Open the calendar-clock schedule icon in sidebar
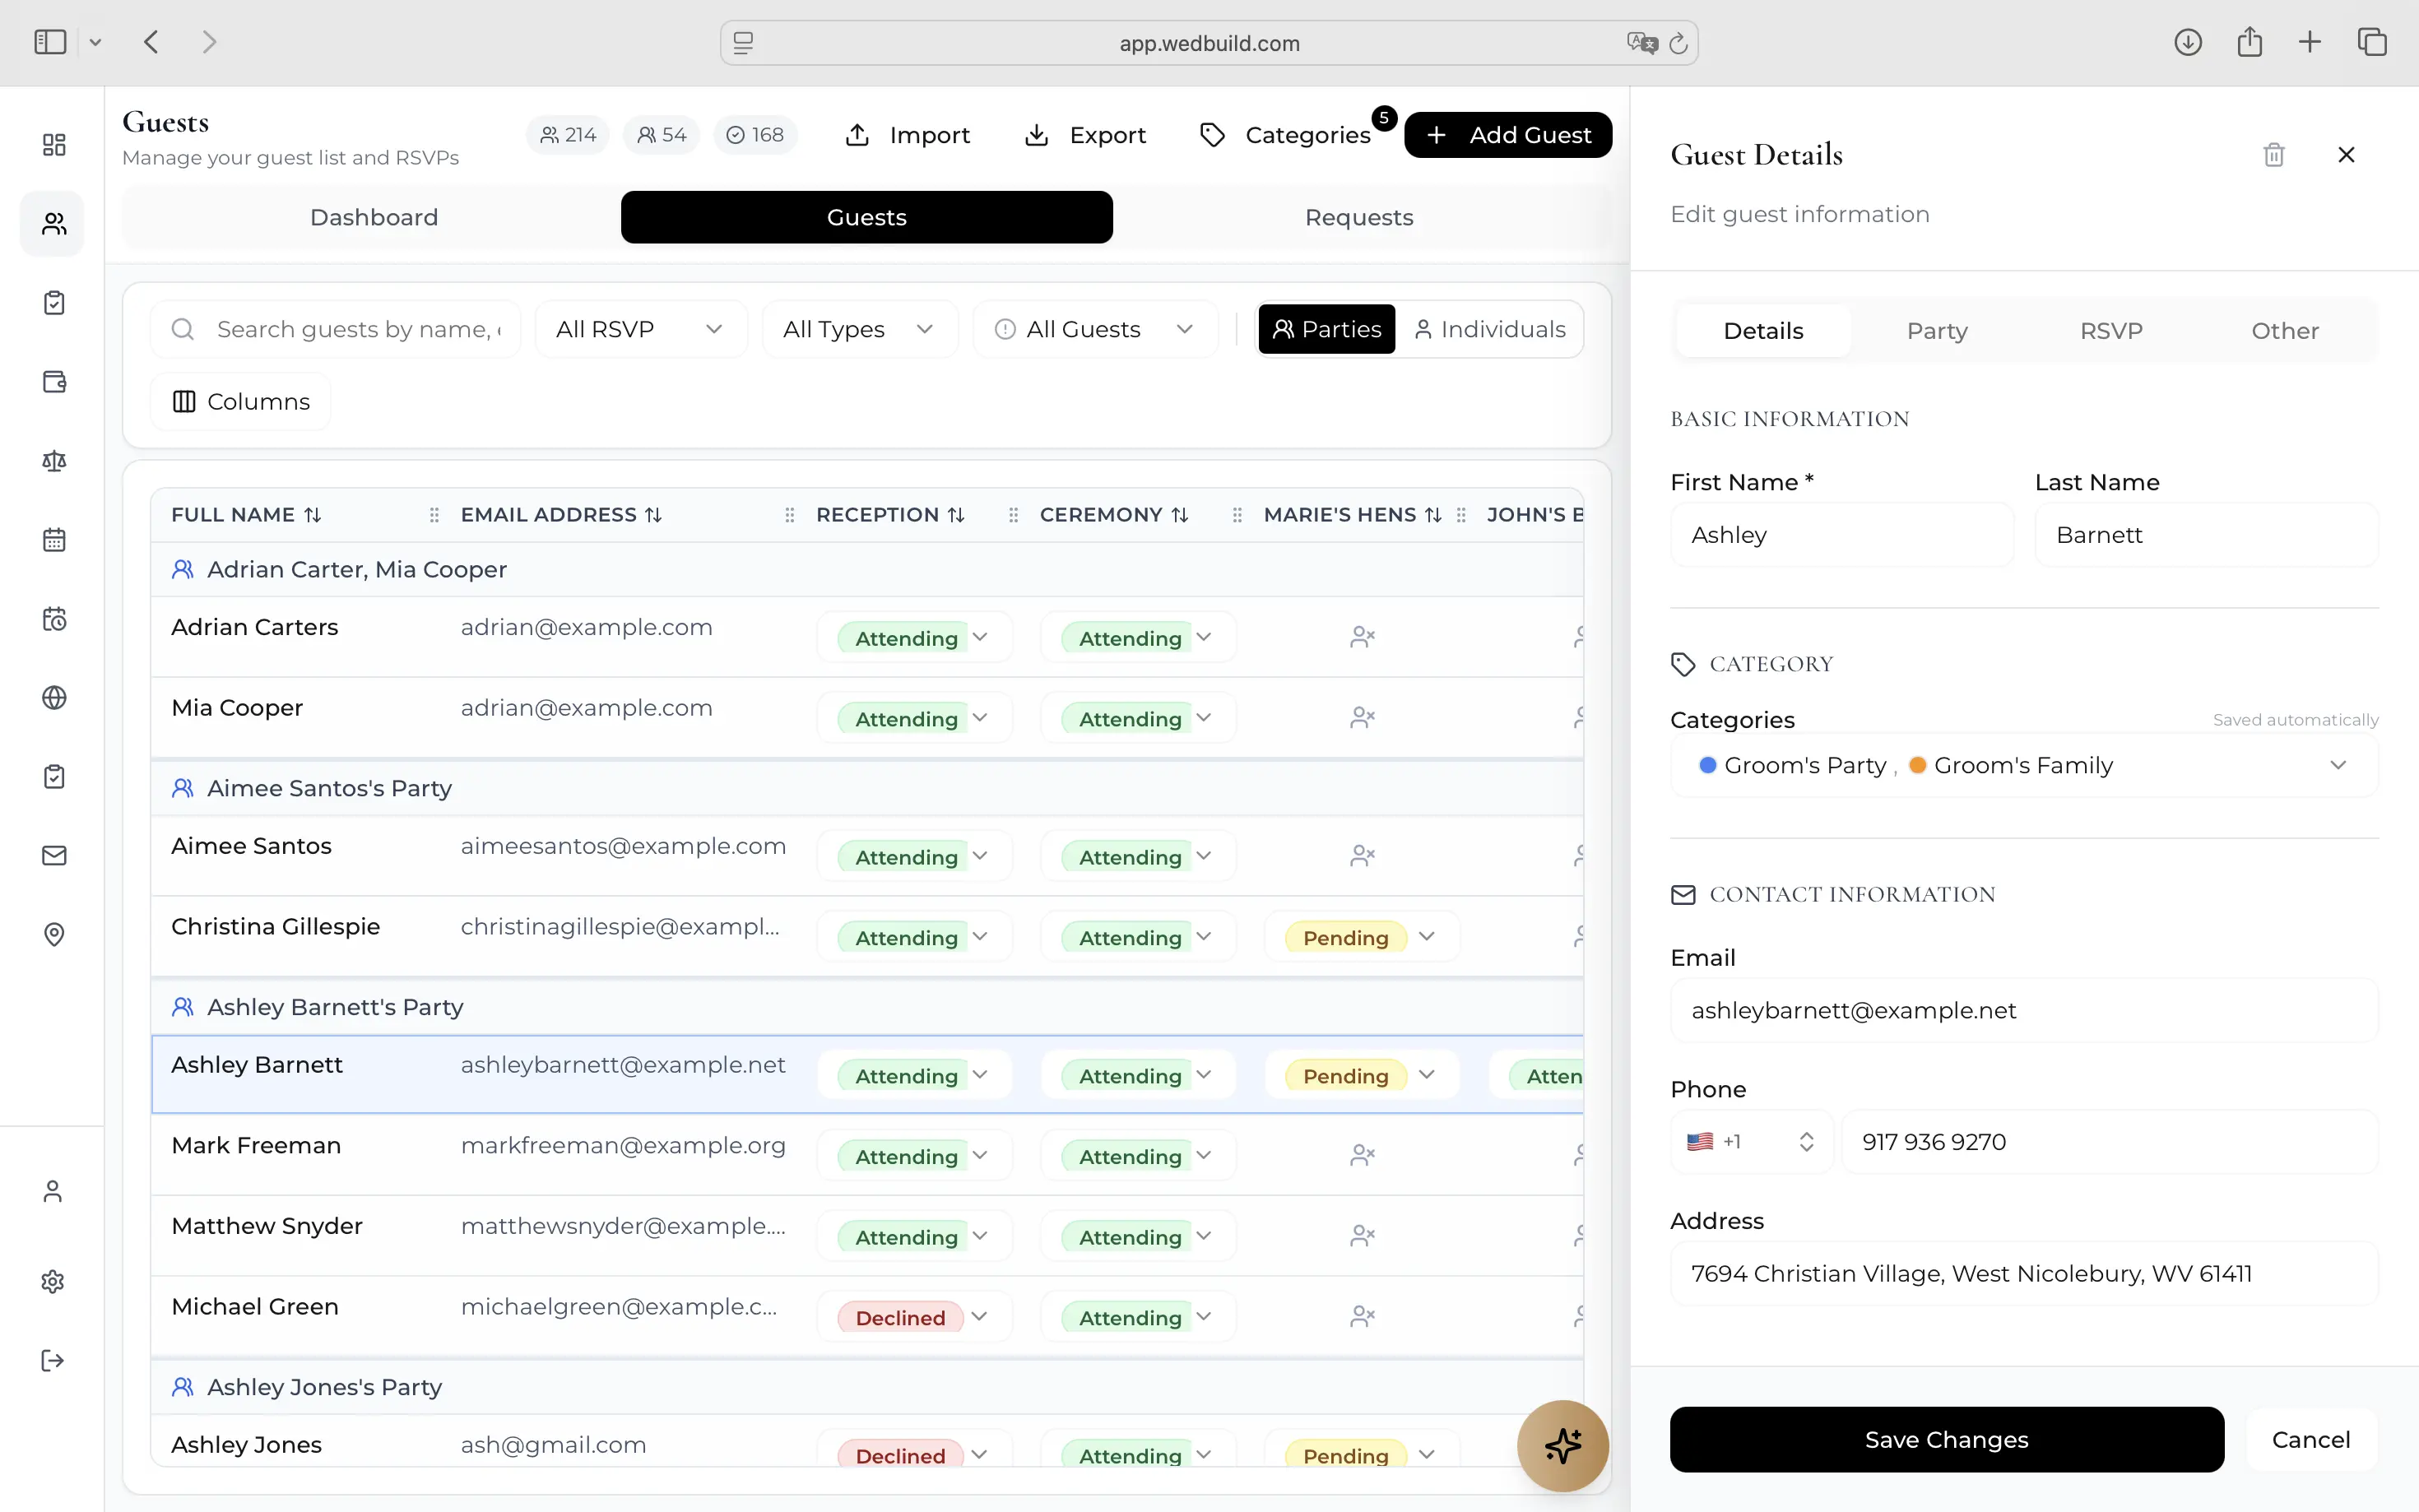This screenshot has width=2419, height=1512. (x=54, y=619)
